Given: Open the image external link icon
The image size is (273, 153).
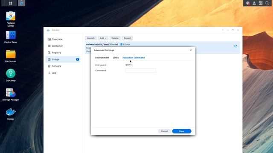Looking at the screenshot, I should [x=236, y=46].
